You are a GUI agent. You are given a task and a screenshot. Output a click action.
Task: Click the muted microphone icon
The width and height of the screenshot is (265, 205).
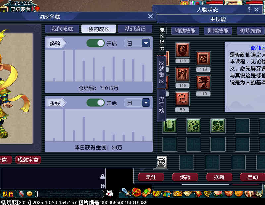[21, 194]
